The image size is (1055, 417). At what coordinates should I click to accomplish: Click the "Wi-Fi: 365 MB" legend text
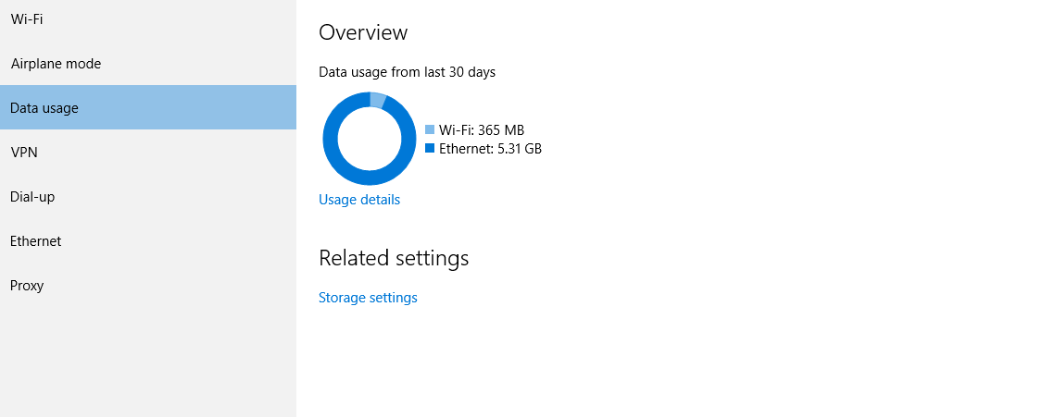pyautogui.click(x=482, y=130)
